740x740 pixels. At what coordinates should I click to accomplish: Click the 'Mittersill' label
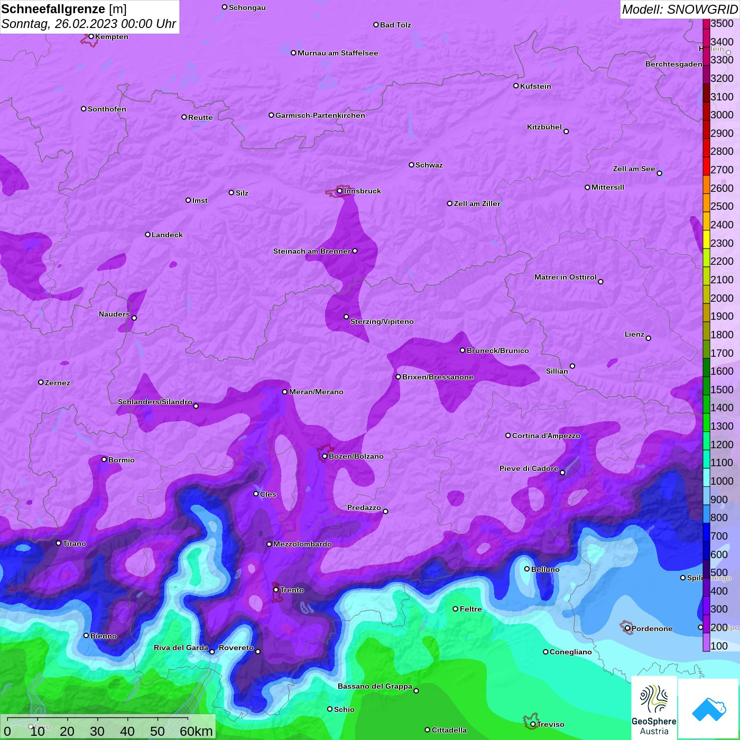(608, 187)
